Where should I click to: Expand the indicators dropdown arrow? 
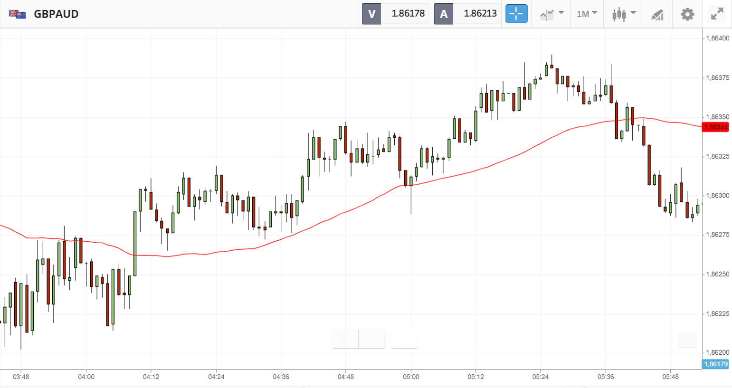(x=561, y=13)
